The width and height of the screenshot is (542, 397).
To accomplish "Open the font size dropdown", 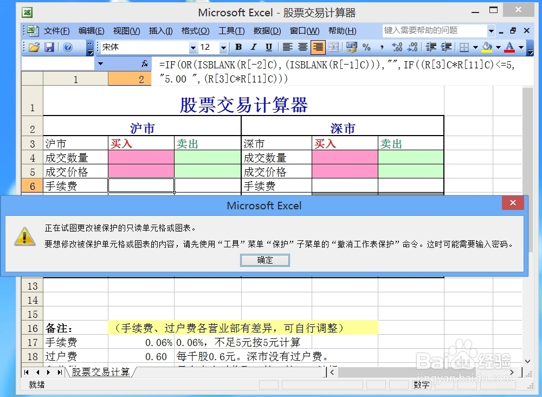I will pos(223,47).
